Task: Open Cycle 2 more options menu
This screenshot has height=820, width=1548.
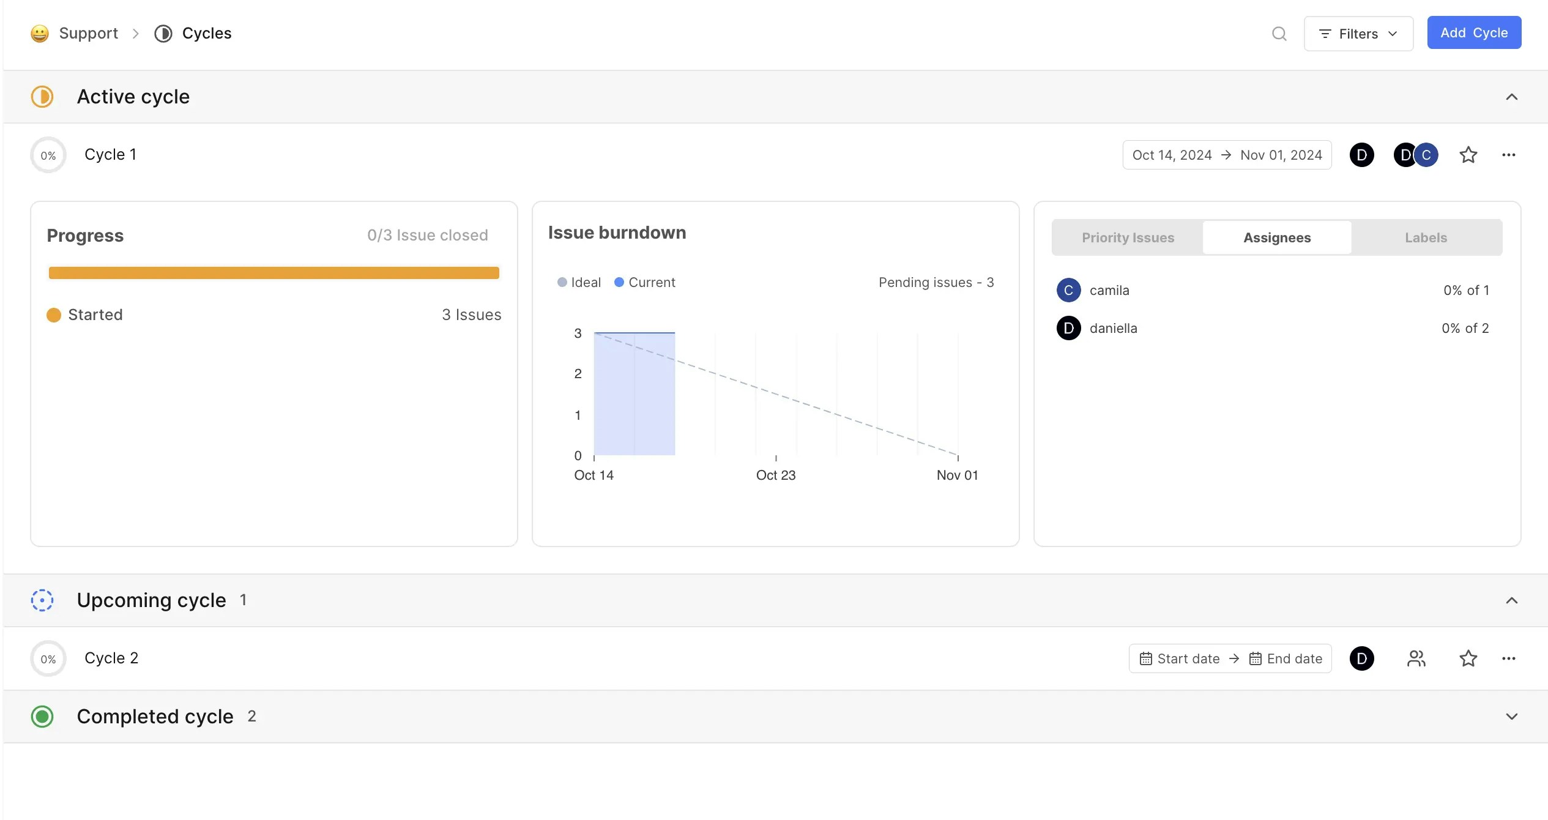Action: 1508,658
